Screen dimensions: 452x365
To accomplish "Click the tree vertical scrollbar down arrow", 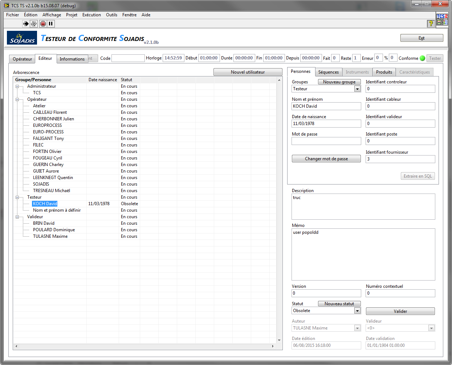I will click(x=279, y=340).
